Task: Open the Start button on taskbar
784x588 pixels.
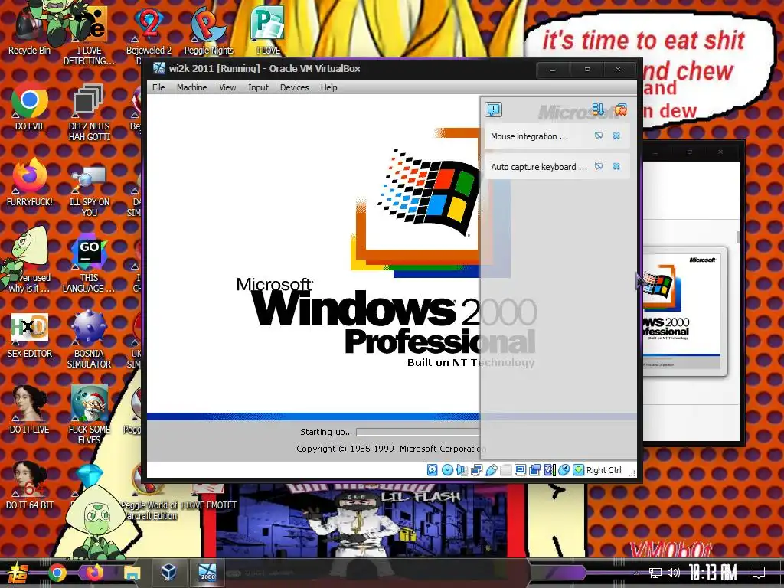Action: coord(18,573)
